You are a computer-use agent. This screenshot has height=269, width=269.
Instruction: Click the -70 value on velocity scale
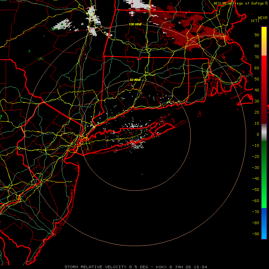[x=256, y=212]
